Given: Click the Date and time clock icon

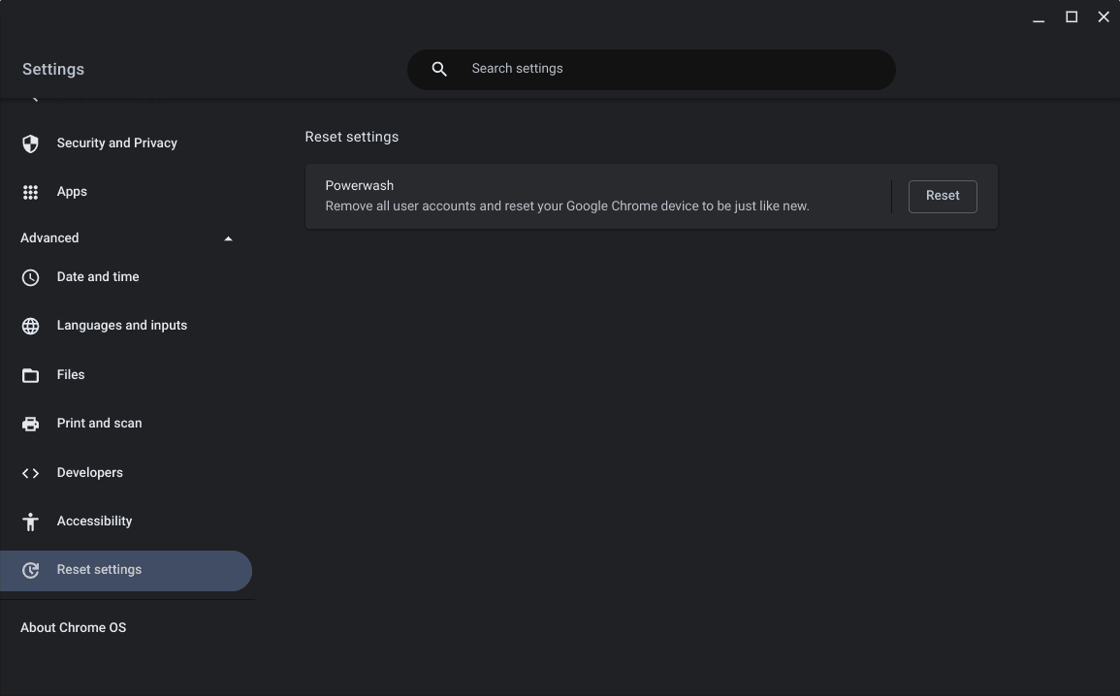Looking at the screenshot, I should point(30,276).
